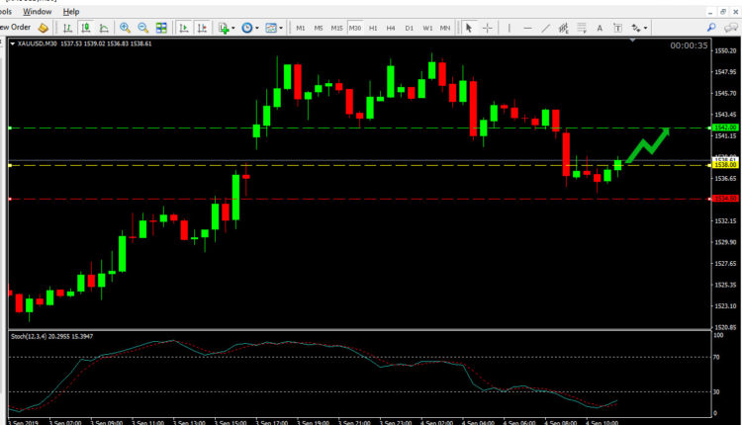The width and height of the screenshot is (742, 425).
Task: Select the M15 timeframe
Action: (x=336, y=28)
